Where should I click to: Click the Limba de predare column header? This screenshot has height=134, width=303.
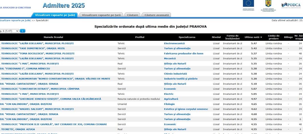pyautogui.click(x=273, y=37)
